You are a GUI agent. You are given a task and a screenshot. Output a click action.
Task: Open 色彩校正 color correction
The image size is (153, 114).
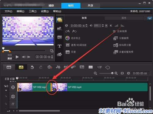click(x=73, y=38)
